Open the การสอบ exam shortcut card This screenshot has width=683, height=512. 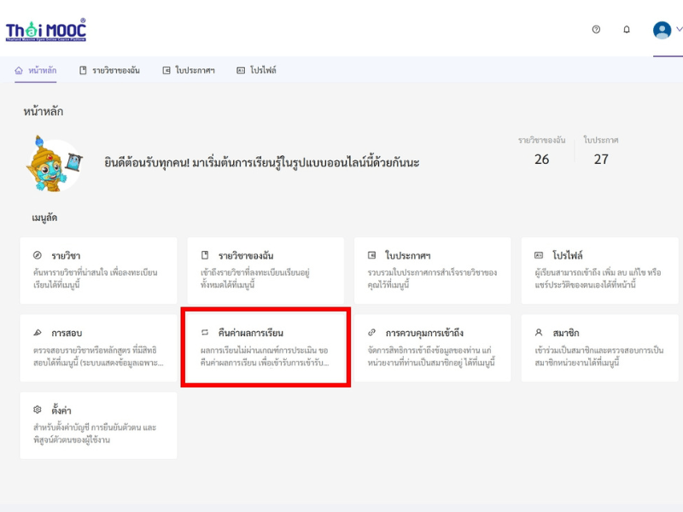(x=98, y=348)
